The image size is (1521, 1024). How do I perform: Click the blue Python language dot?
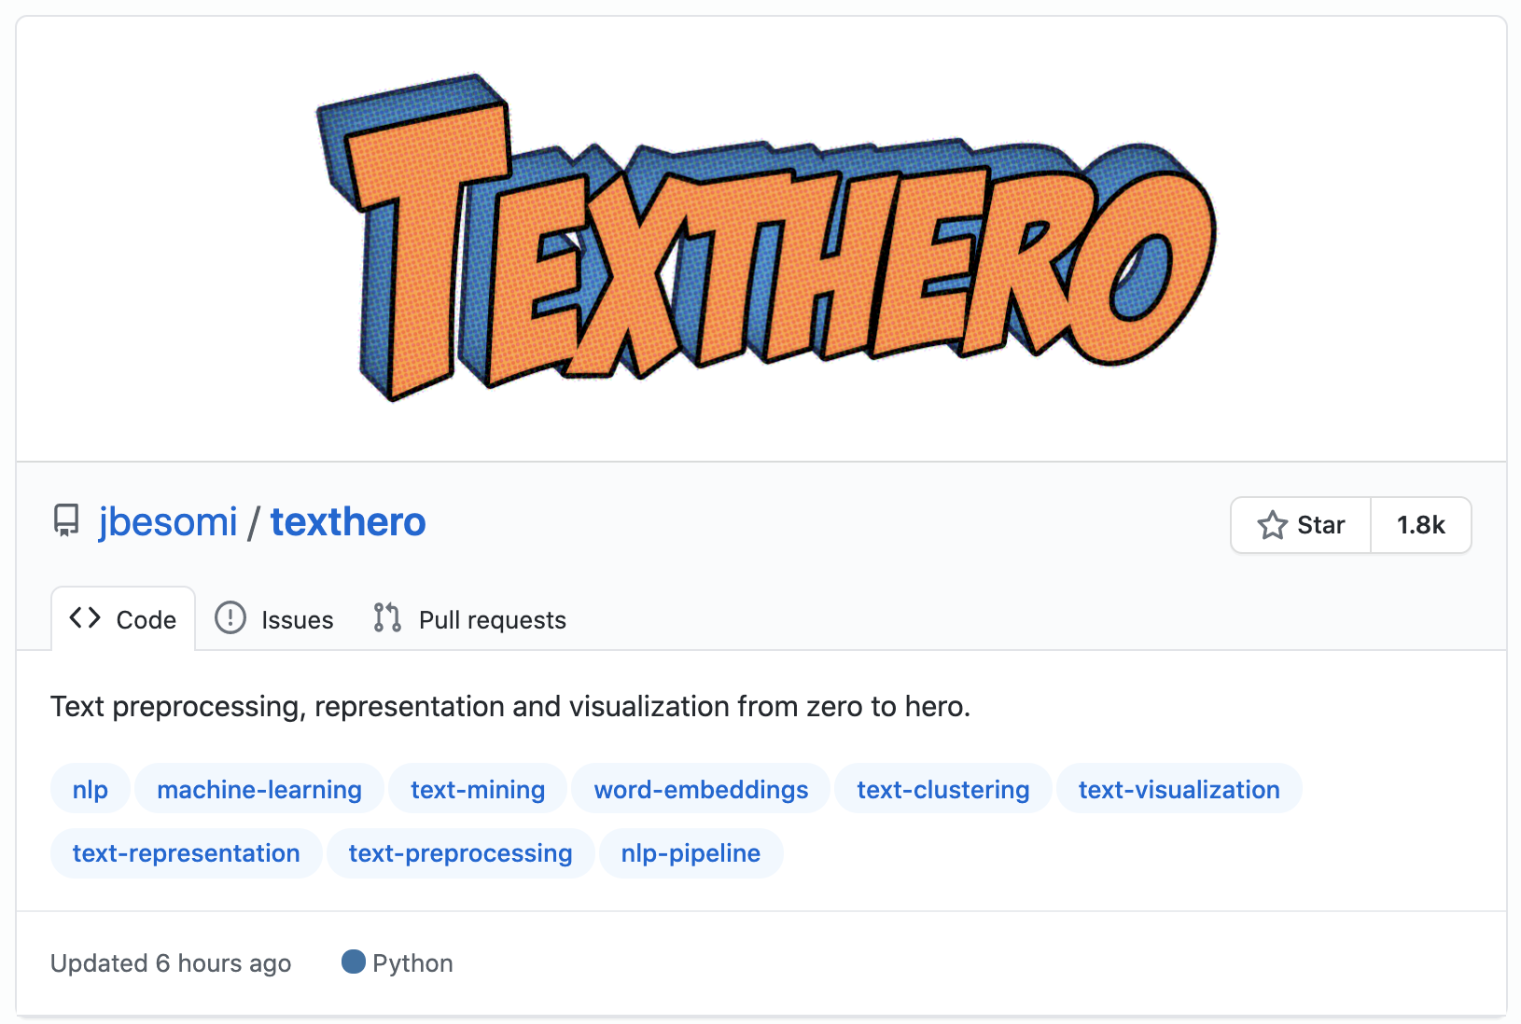tap(354, 962)
